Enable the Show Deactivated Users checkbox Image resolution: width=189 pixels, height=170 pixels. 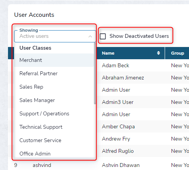point(103,36)
